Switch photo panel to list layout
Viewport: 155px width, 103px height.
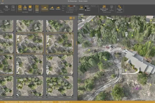pyautogui.click(x=74, y=18)
